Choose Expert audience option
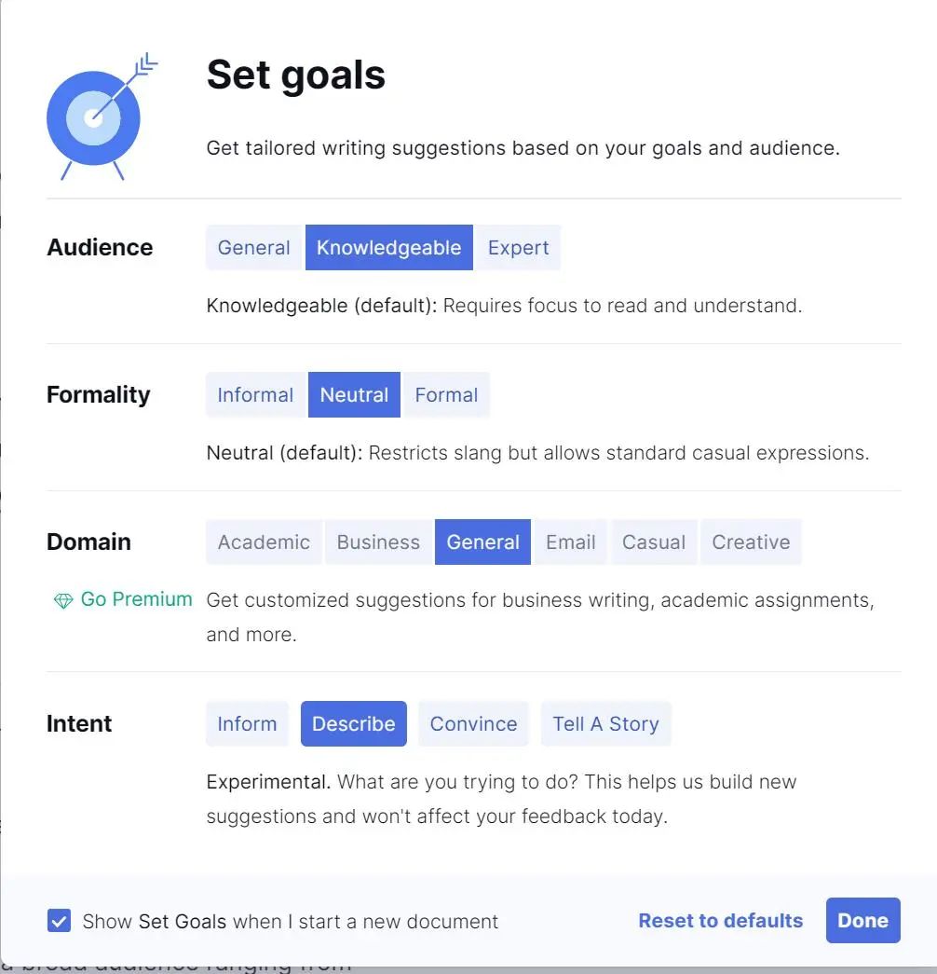The width and height of the screenshot is (937, 974). click(x=518, y=247)
